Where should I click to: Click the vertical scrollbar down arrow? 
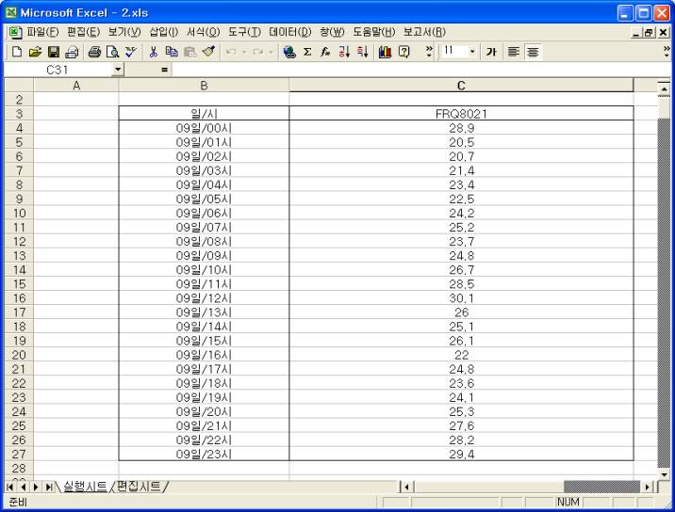pyautogui.click(x=663, y=474)
